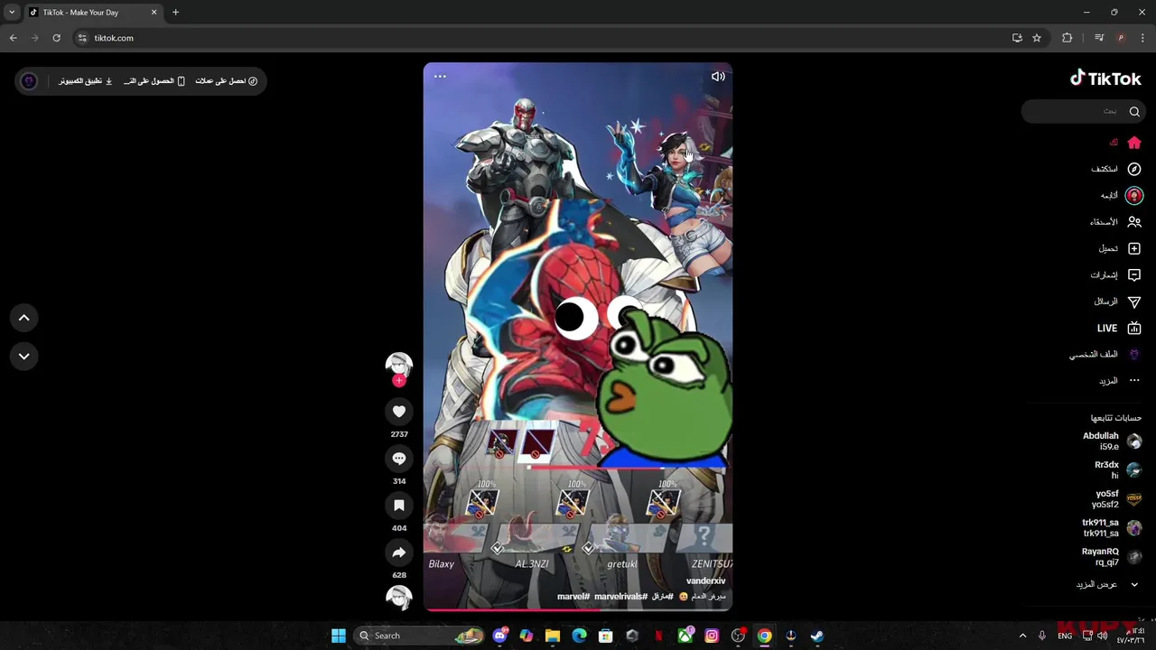Follow creator with the red plus badge

click(399, 380)
